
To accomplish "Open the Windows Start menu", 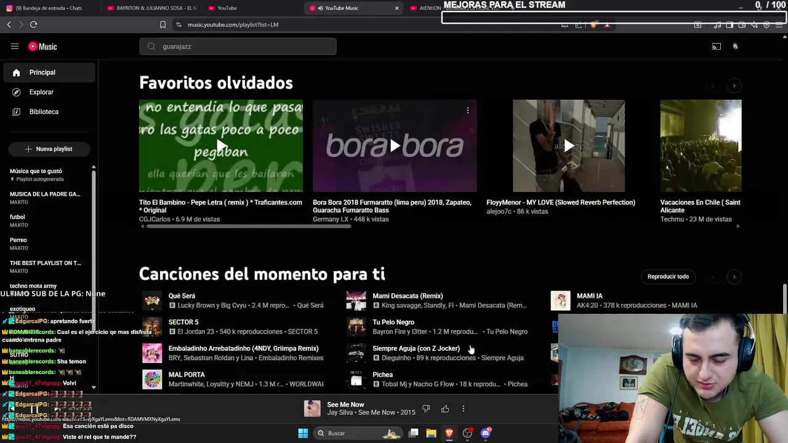I will (303, 433).
